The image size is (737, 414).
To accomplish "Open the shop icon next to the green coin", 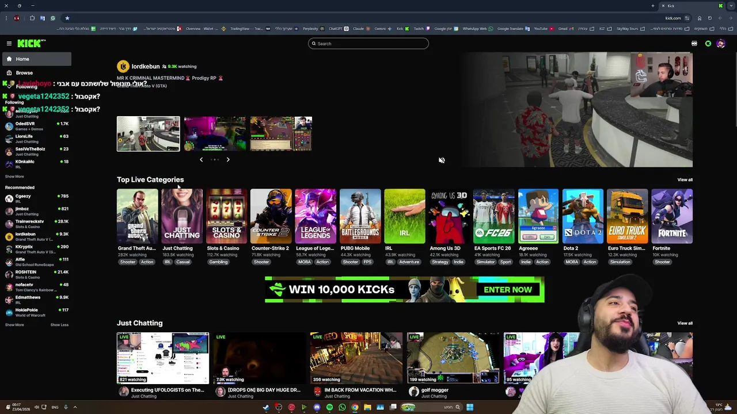I will pyautogui.click(x=694, y=44).
